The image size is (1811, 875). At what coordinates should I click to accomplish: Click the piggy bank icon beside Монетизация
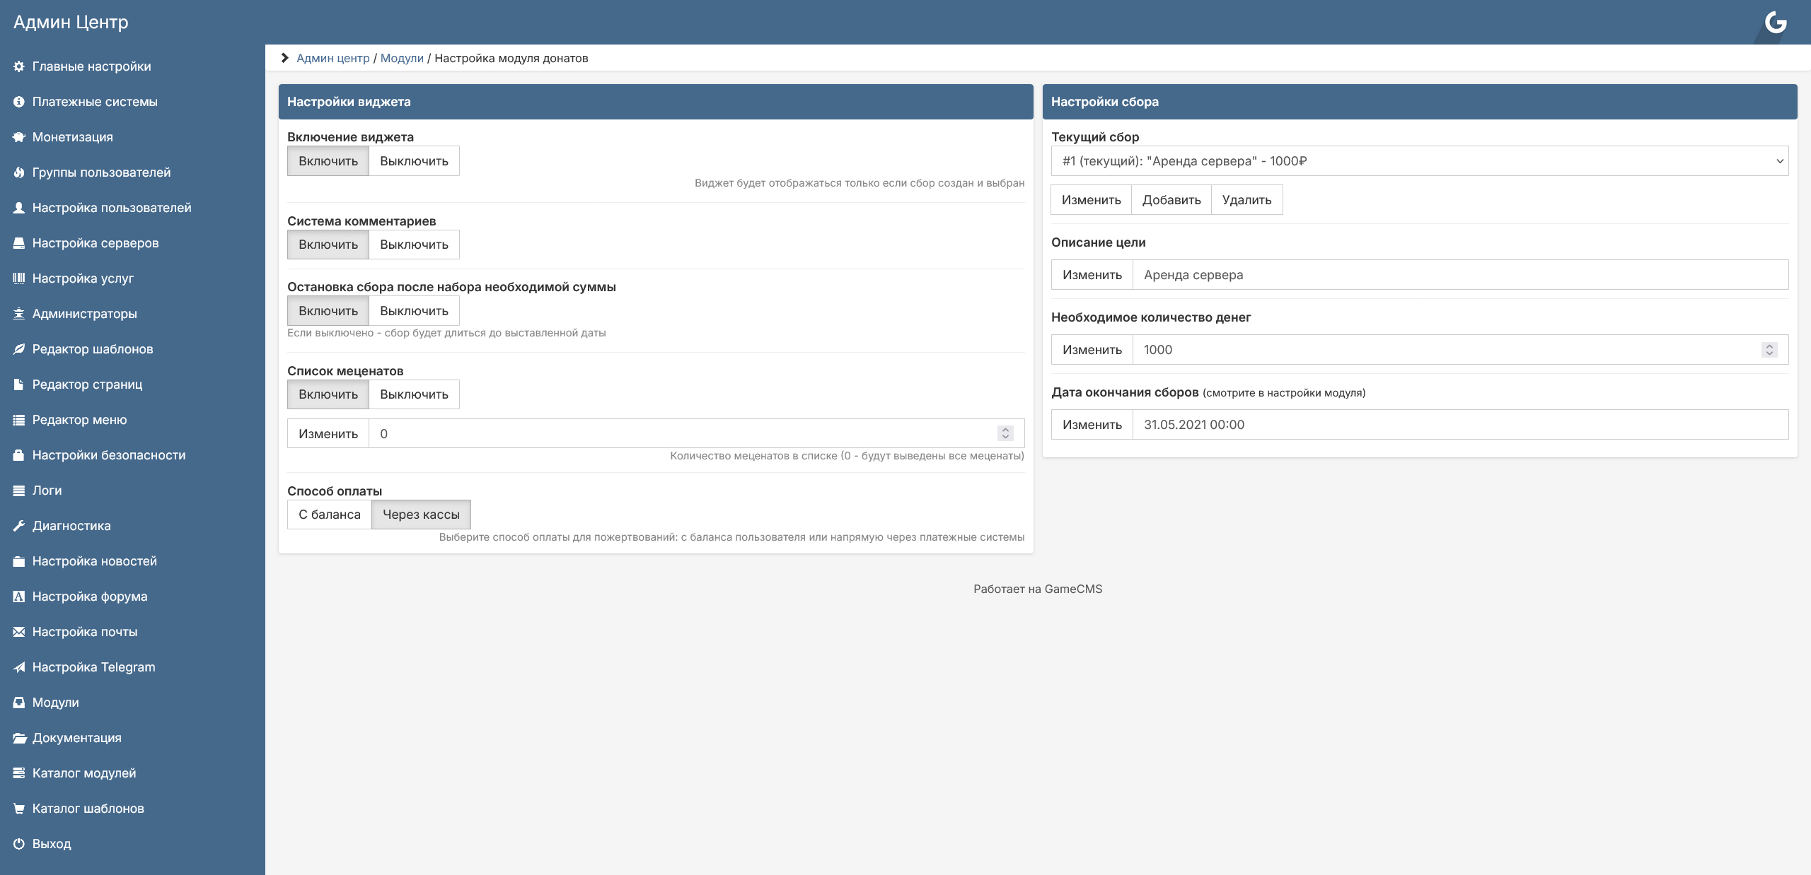[19, 137]
